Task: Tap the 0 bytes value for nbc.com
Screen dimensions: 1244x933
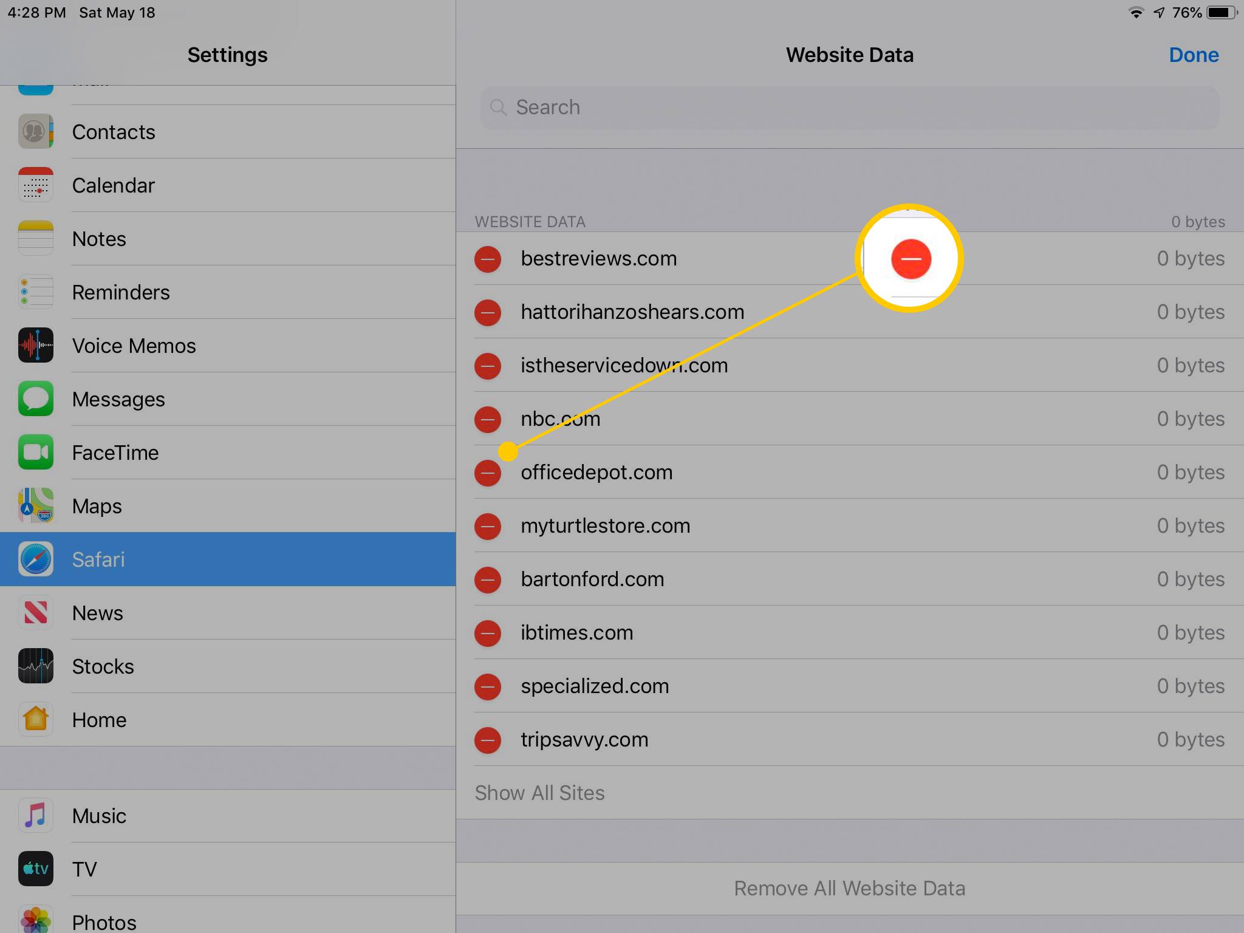Action: (x=1191, y=419)
